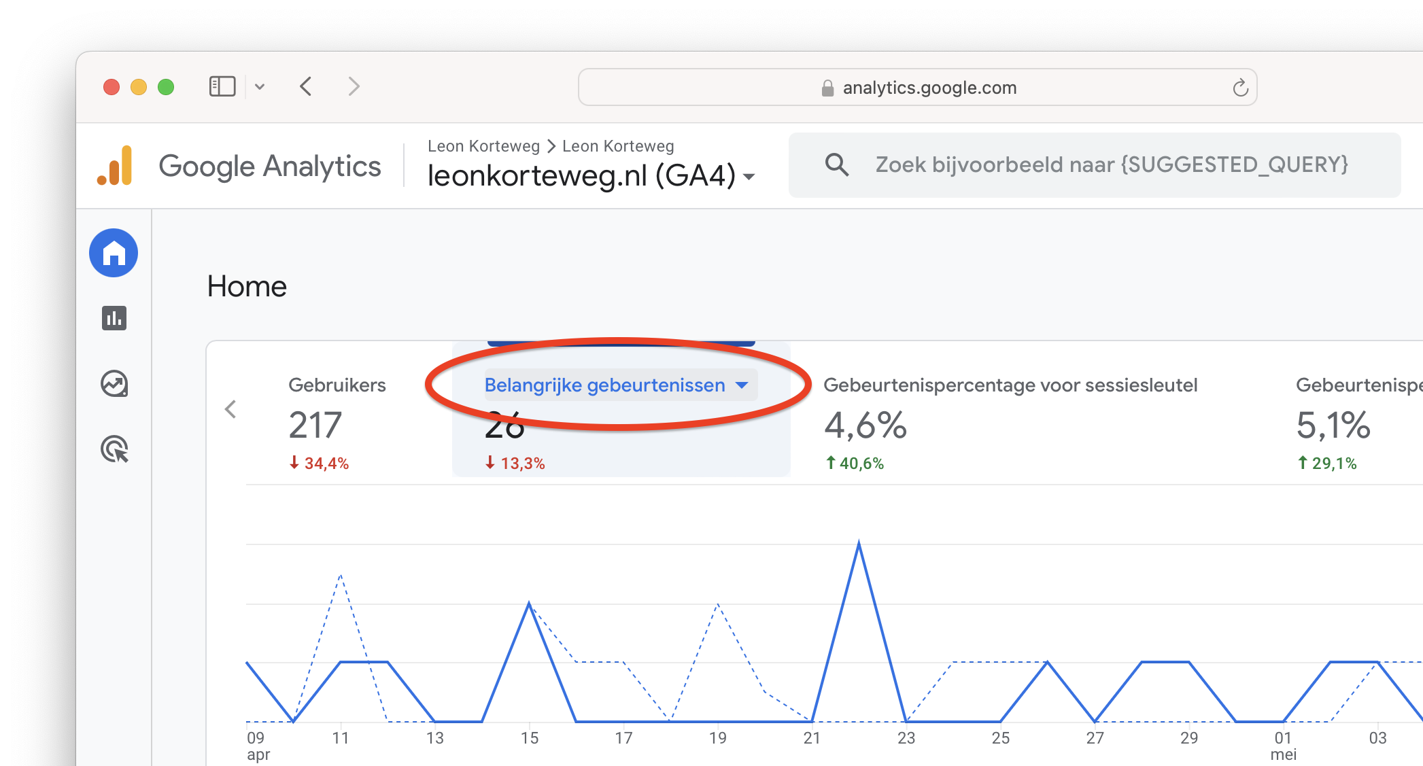Click the first Leon Korteweg account breadcrumb
Screen dimensions: 1423x766
483,146
